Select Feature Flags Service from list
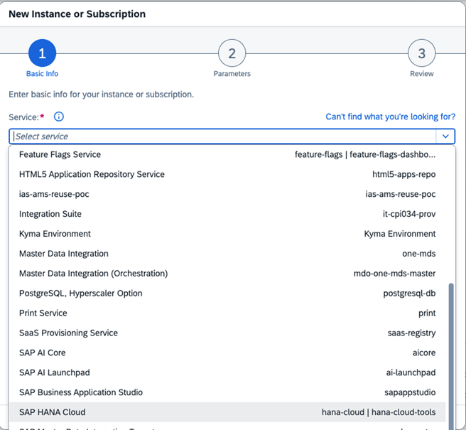 click(60, 154)
